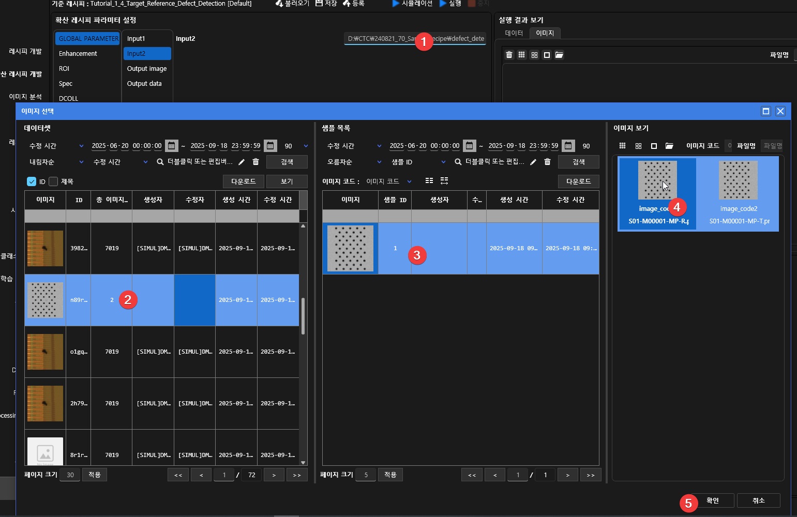The width and height of the screenshot is (797, 517).
Task: Enable the 제목 checkbox
Action: (x=53, y=181)
